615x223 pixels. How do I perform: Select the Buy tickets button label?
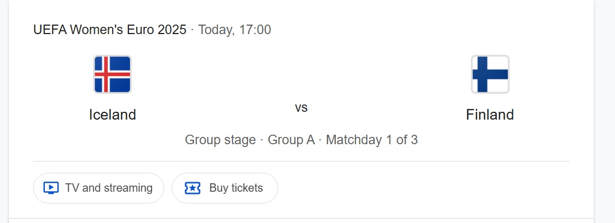(x=236, y=188)
